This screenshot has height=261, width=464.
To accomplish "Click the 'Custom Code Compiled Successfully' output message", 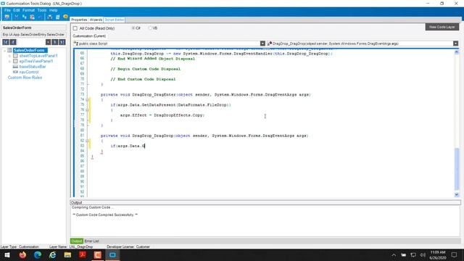I will [105, 215].
